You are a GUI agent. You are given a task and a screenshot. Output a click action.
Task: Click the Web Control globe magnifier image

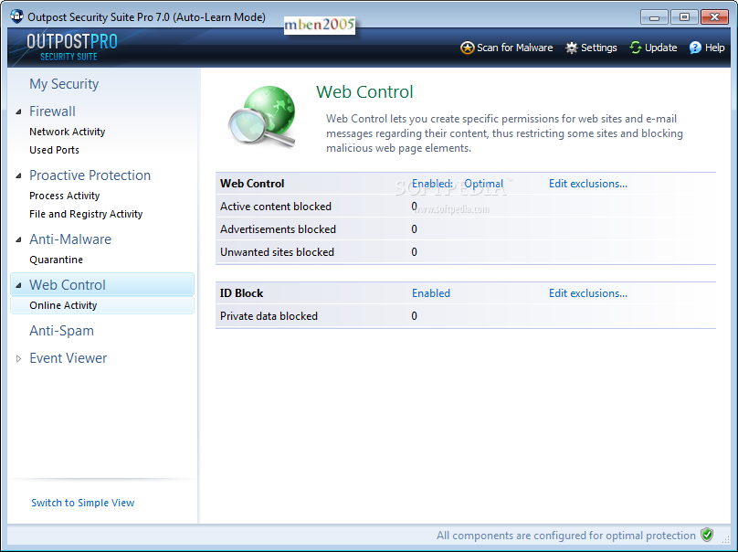click(x=262, y=116)
